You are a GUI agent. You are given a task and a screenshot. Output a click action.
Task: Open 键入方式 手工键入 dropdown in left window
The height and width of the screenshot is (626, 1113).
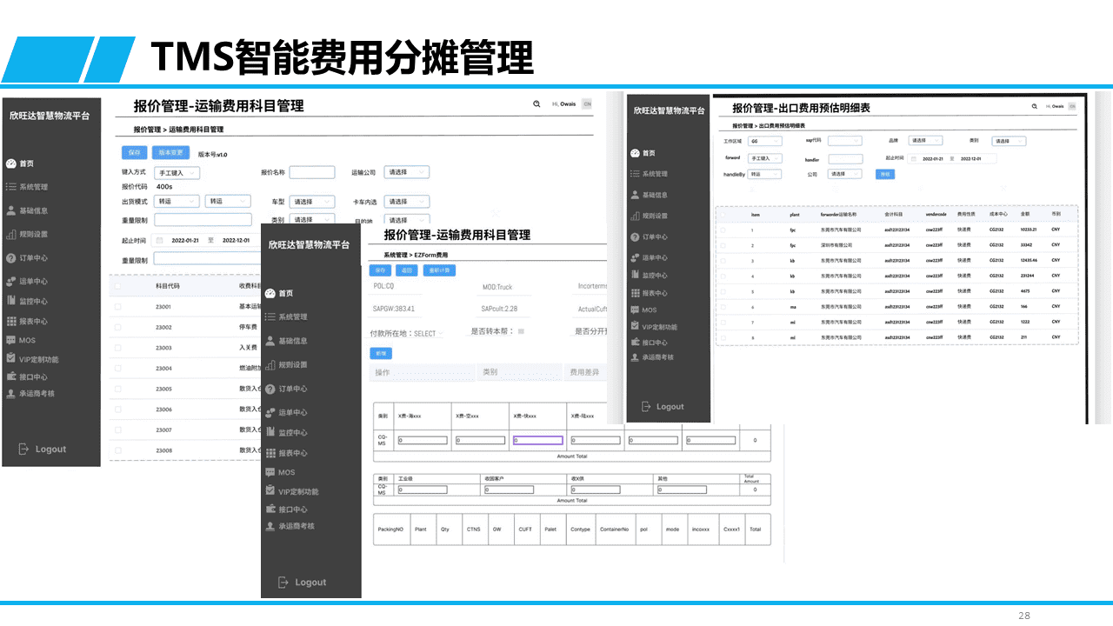[x=177, y=173]
